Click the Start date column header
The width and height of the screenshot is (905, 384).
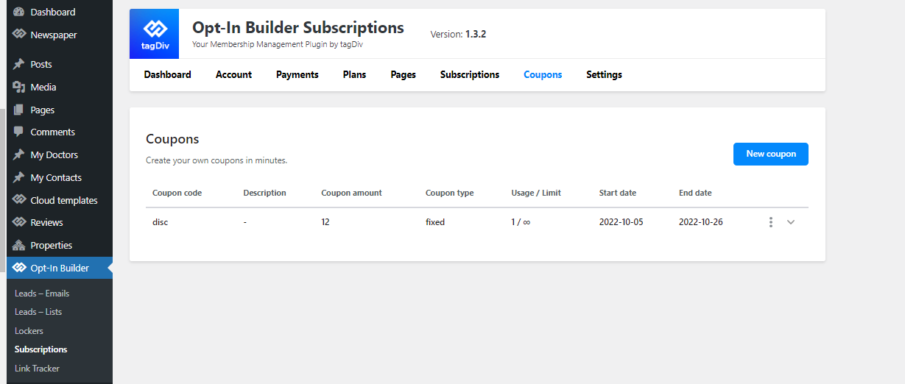(x=618, y=193)
